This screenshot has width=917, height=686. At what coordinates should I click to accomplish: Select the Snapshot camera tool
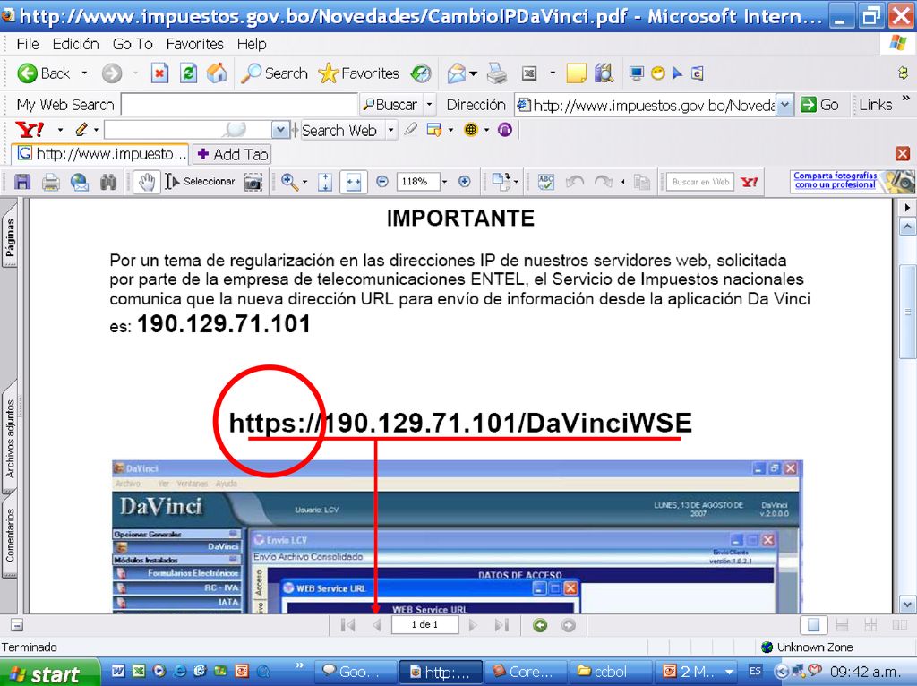[253, 182]
